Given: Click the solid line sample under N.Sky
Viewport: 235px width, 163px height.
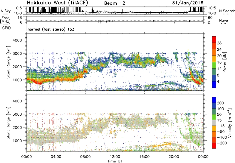Looking at the screenshot, I should [6, 14].
